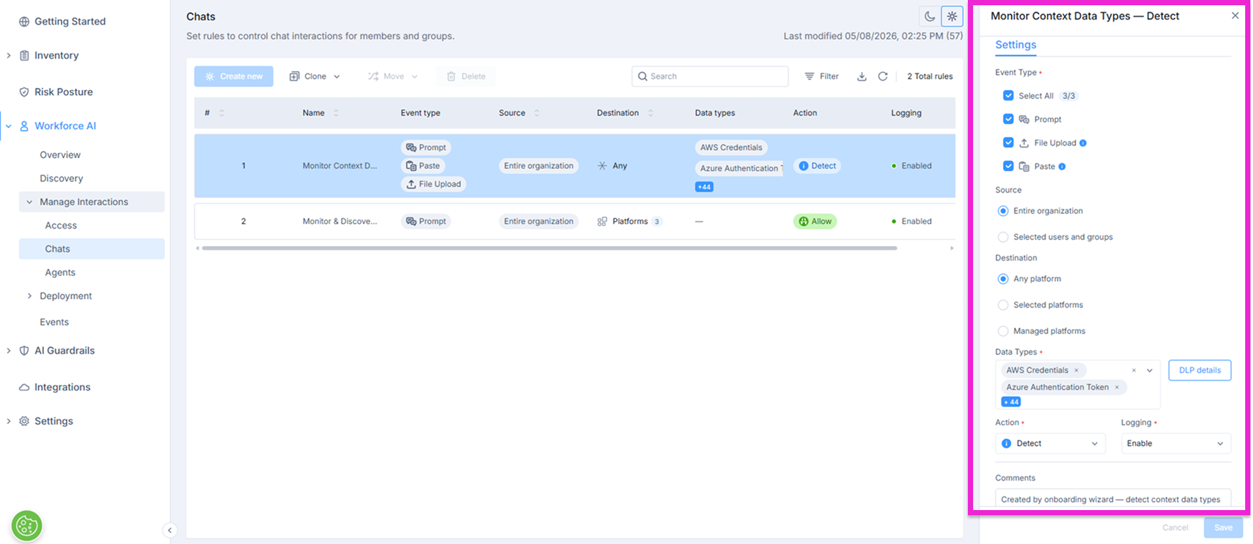Open the Settings tab in panel
1253x544 pixels.
click(x=1016, y=44)
